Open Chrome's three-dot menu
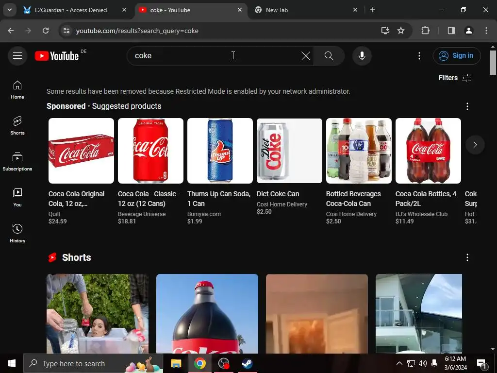497x373 pixels. (486, 31)
